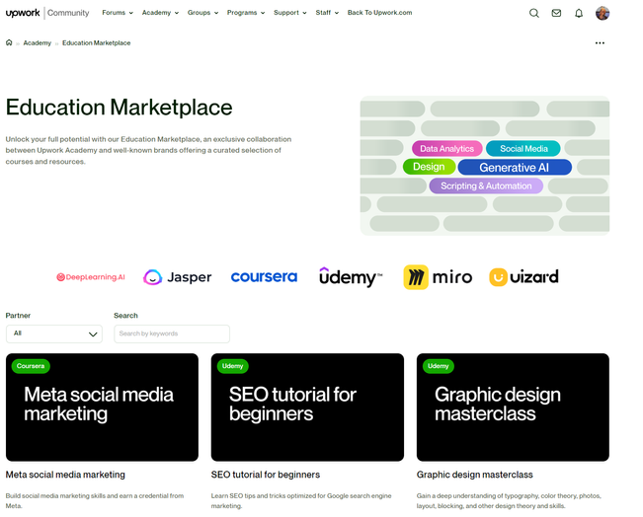Screen dimensions: 643x517
Task: Open the SEO tutorial for beginners card thumbnail
Action: pos(307,407)
